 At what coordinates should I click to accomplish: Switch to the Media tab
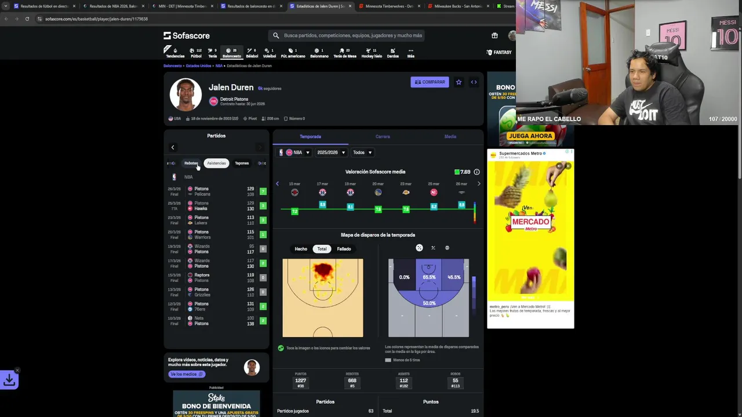click(450, 137)
